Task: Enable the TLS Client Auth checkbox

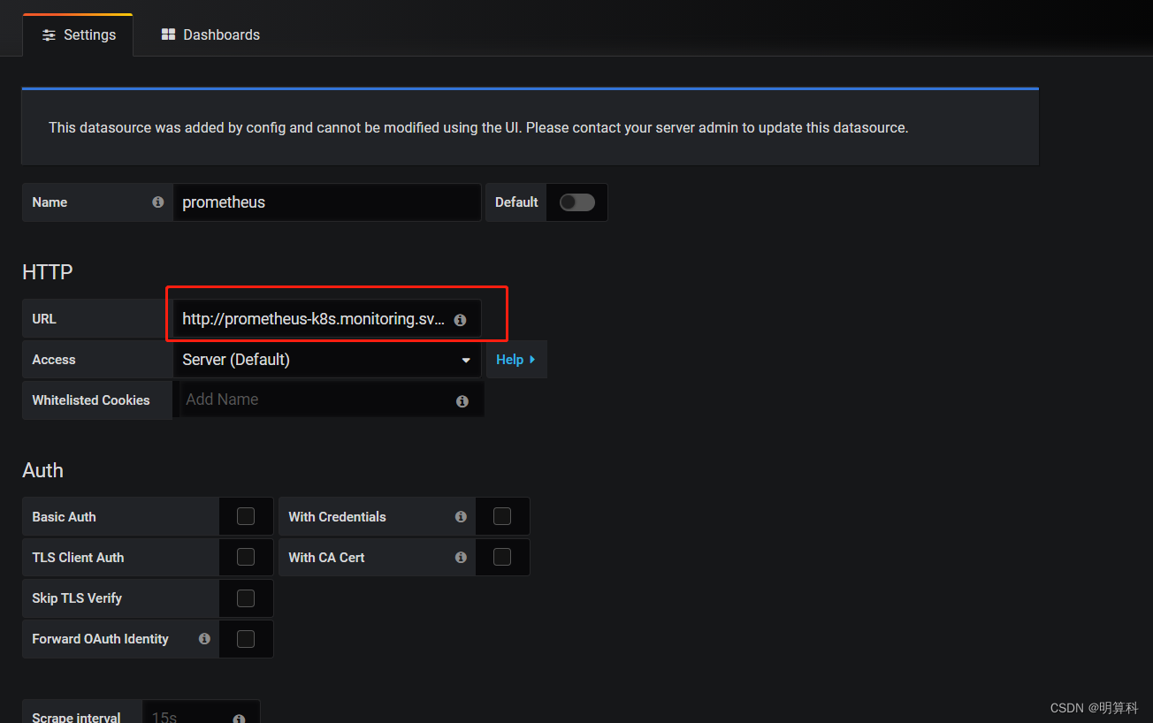Action: click(246, 557)
